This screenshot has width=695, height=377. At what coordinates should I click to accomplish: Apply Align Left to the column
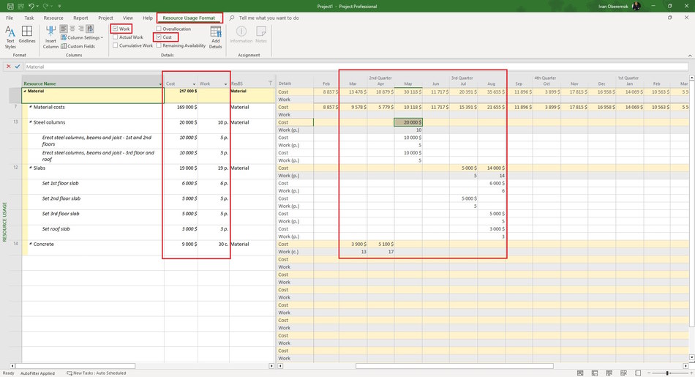coord(64,29)
